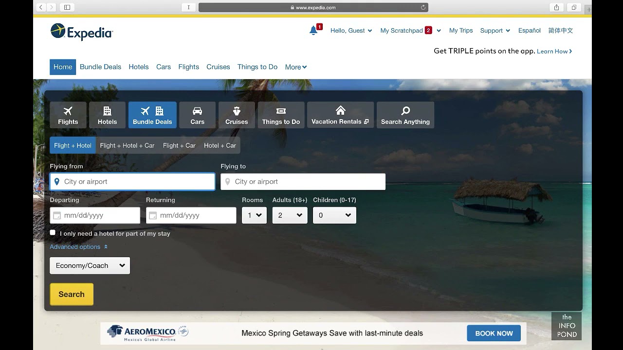Click the Safari share icon

[x=556, y=7]
